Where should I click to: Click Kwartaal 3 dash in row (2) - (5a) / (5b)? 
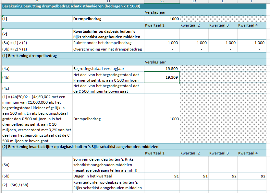click(x=223, y=185)
